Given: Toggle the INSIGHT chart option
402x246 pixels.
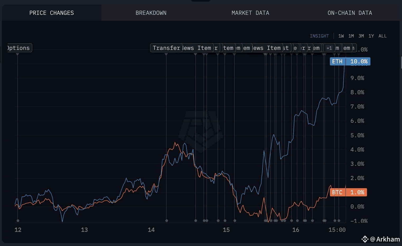Looking at the screenshot, I should click(x=319, y=36).
